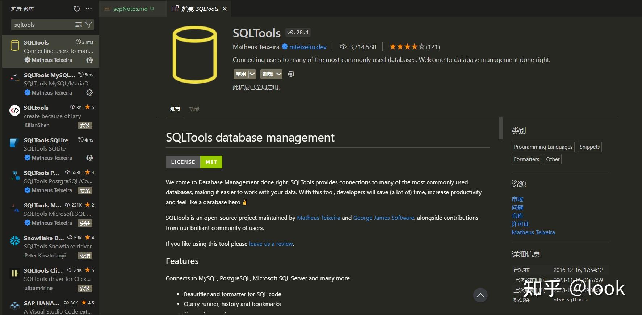The image size is (642, 315).
Task: Click settings gear beside the uninstall button
Action: pyautogui.click(x=291, y=74)
